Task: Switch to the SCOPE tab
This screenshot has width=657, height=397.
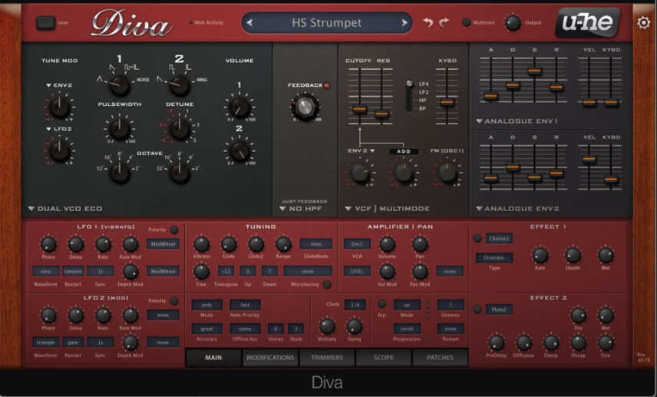Action: coord(384,358)
